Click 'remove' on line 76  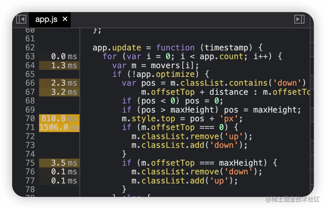click(x=204, y=172)
